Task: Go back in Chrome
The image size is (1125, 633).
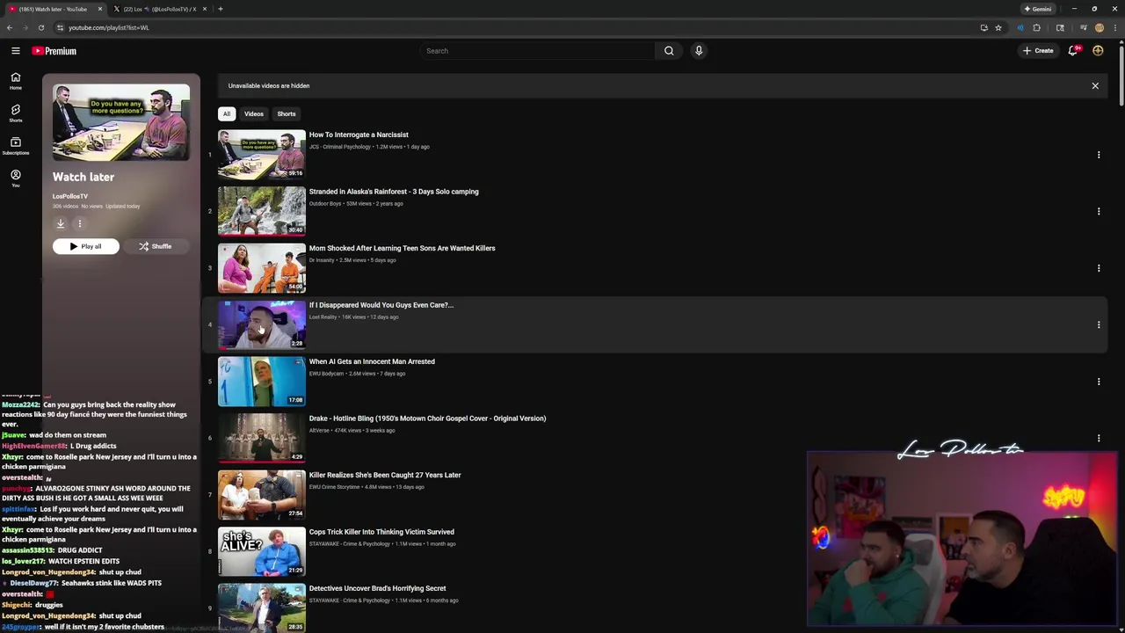Action: [10, 27]
